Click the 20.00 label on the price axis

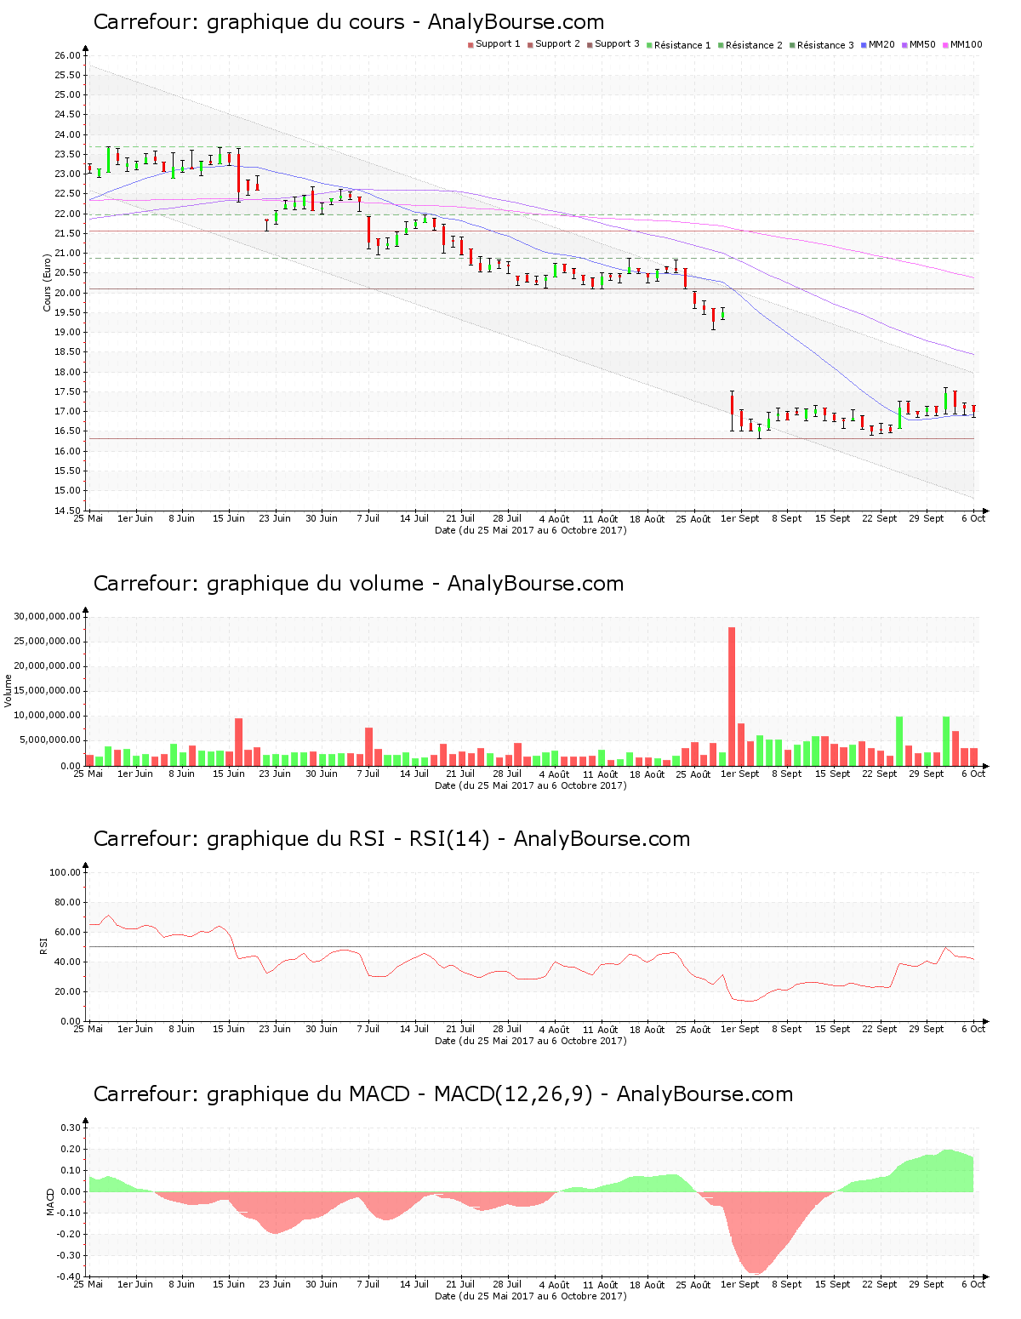tap(67, 293)
